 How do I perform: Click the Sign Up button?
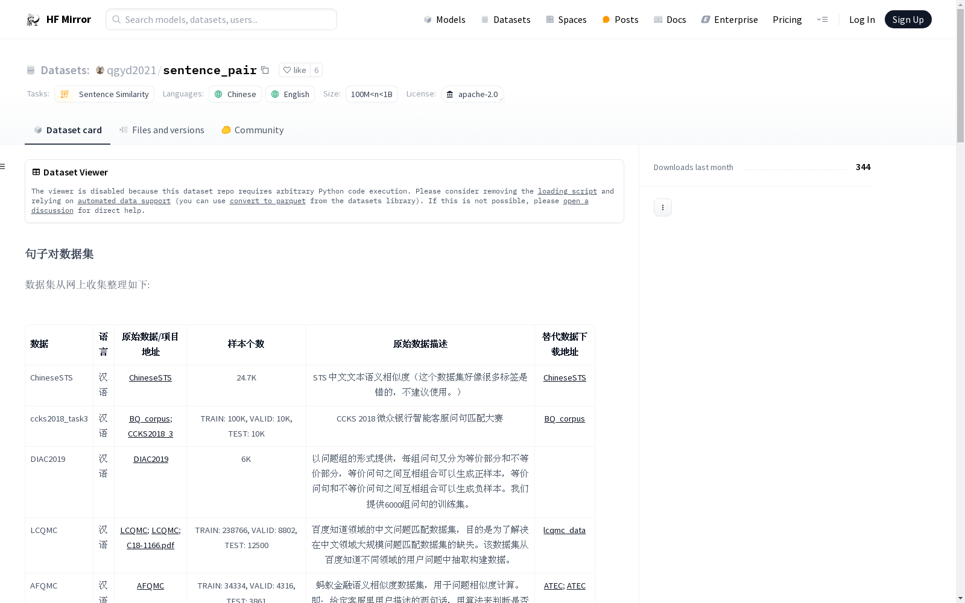click(x=908, y=19)
